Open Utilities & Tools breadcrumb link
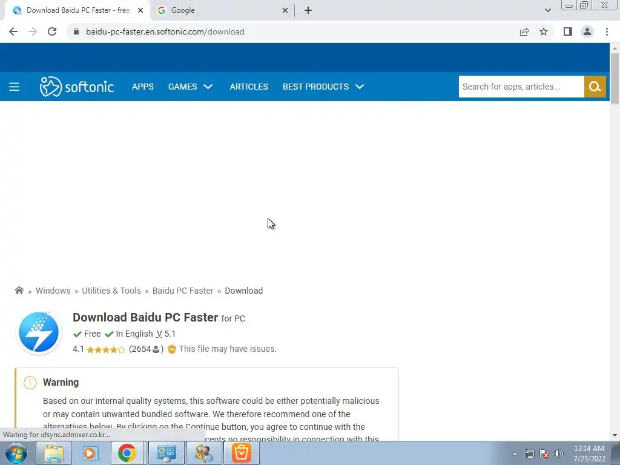Image resolution: width=620 pixels, height=465 pixels. pyautogui.click(x=111, y=291)
